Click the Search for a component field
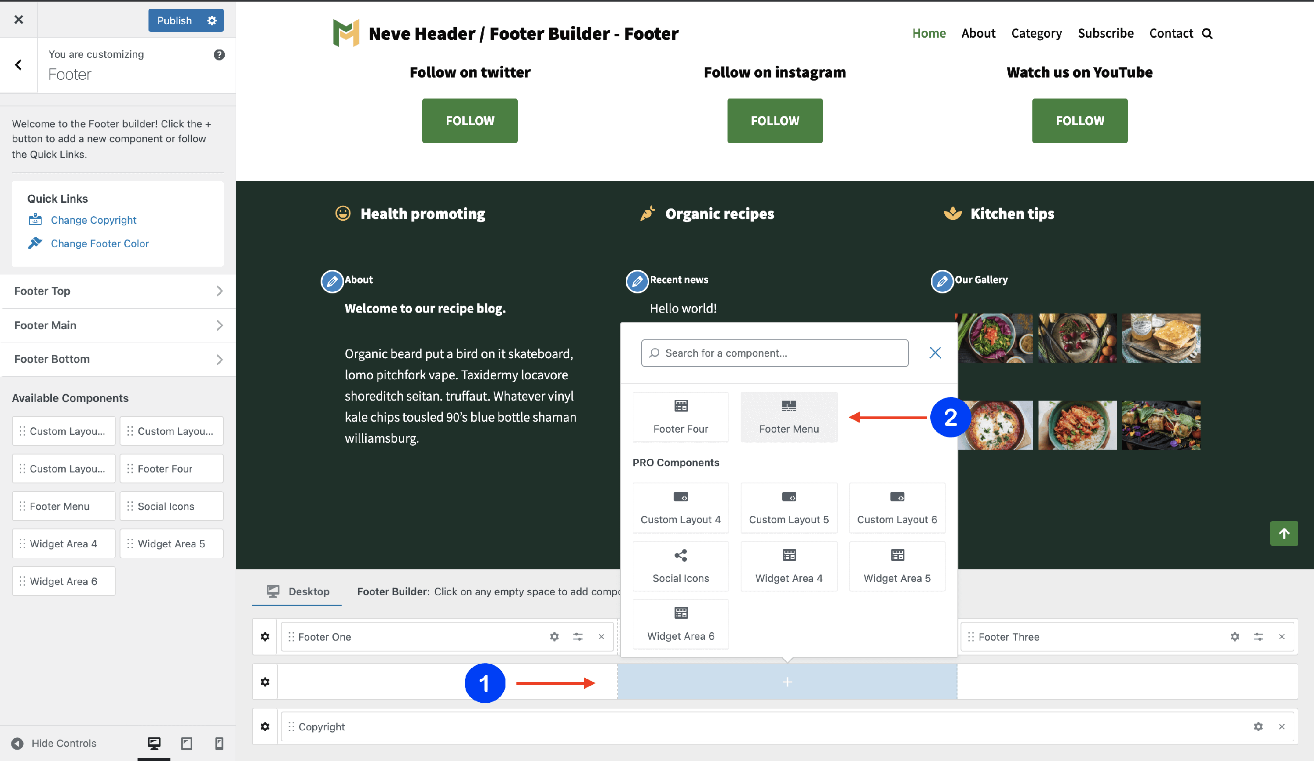The width and height of the screenshot is (1314, 761). click(x=775, y=353)
